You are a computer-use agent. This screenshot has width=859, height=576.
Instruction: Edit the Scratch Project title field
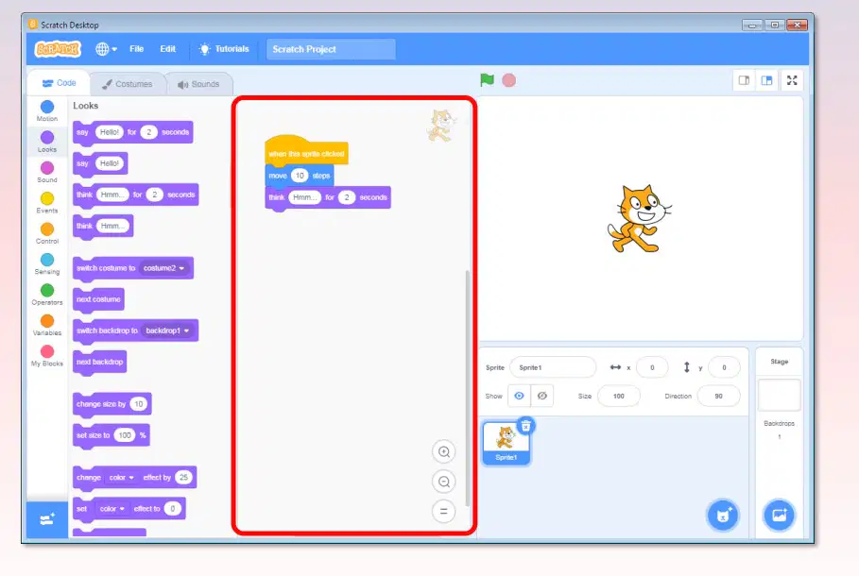coord(331,49)
